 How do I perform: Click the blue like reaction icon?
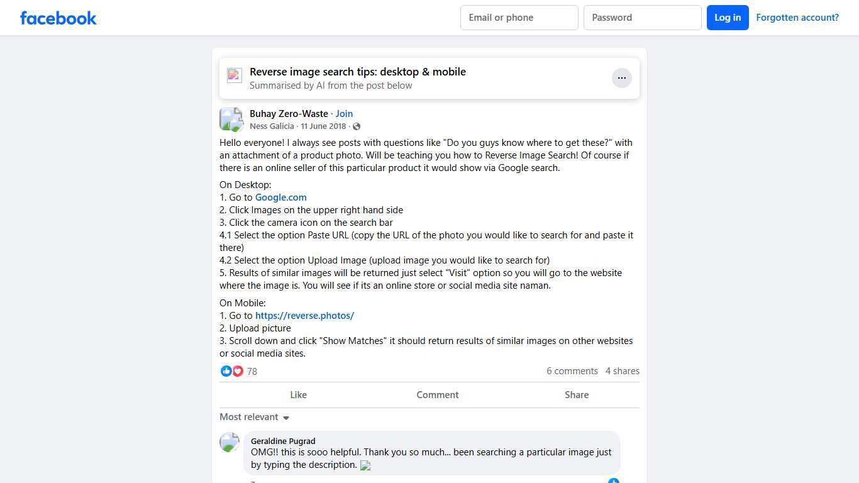point(226,371)
